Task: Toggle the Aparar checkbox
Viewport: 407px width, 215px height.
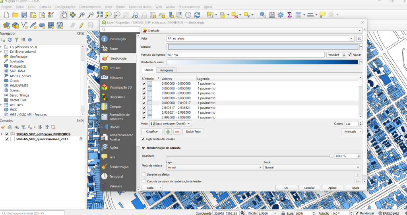Action: tap(350, 54)
